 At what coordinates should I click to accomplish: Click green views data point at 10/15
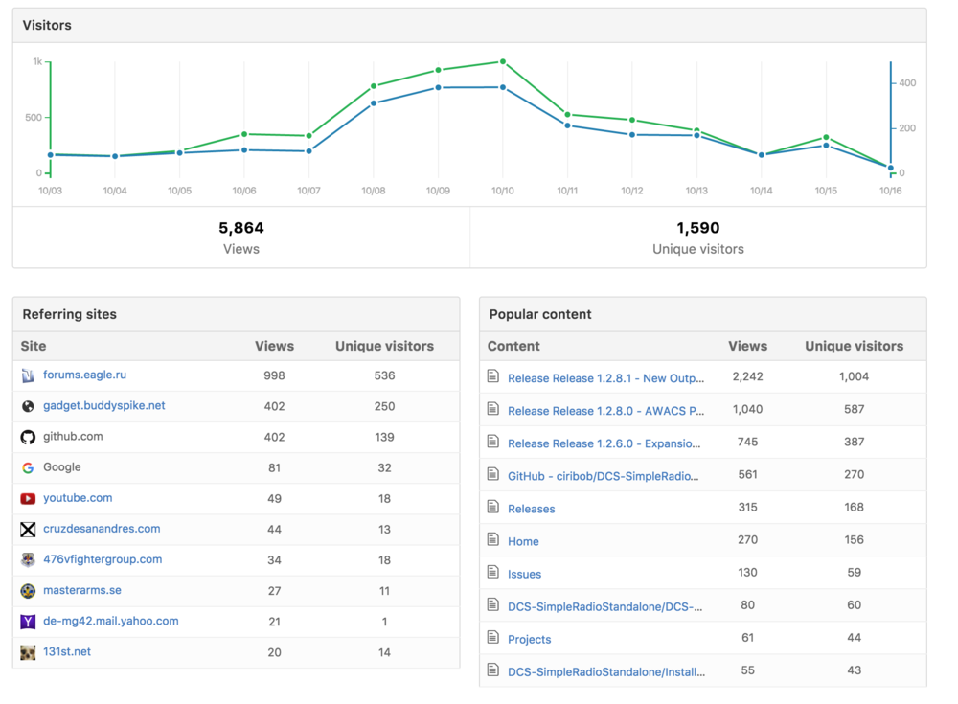826,138
